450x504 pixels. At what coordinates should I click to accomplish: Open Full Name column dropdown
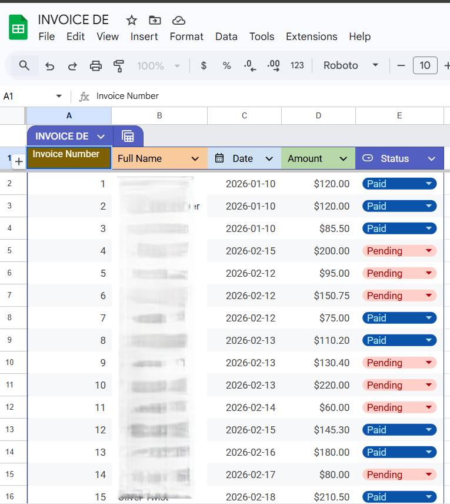[x=195, y=159]
